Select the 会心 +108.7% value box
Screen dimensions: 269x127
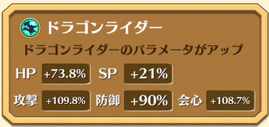[x=230, y=101]
